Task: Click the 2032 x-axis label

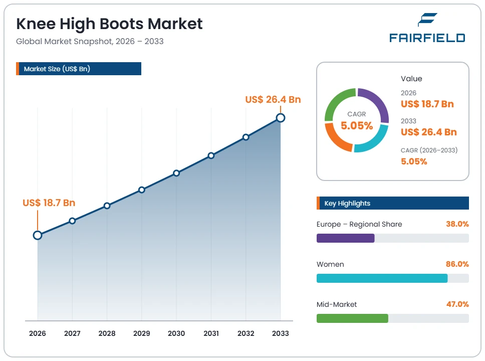Action: tap(246, 333)
